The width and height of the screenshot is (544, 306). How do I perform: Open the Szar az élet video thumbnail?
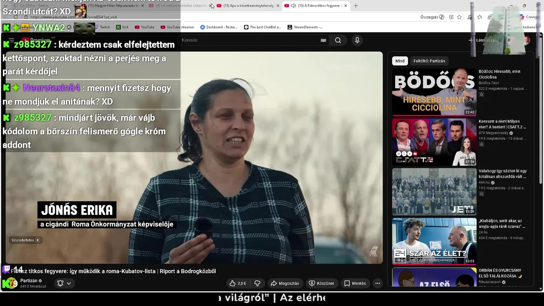click(x=434, y=241)
